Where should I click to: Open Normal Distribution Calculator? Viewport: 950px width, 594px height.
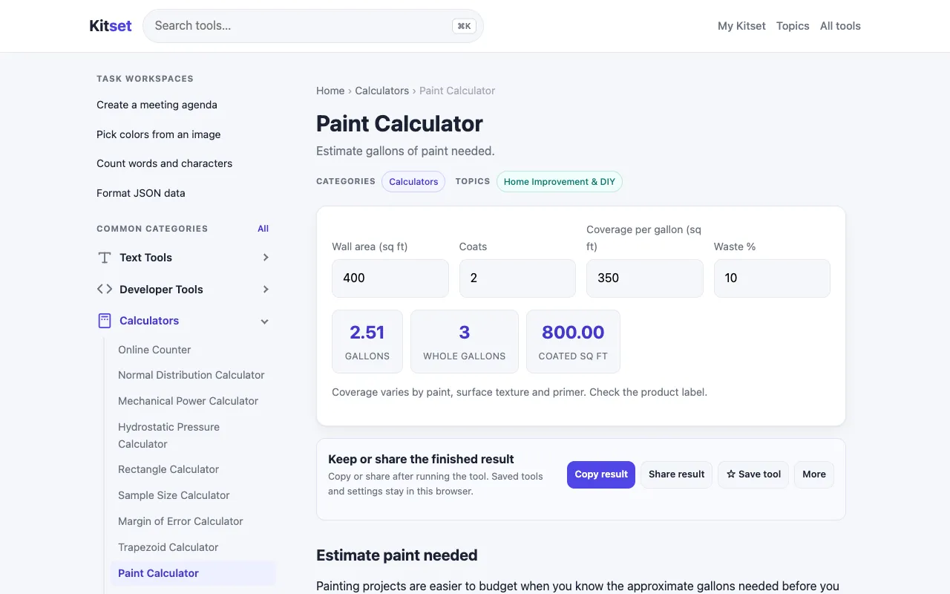(x=191, y=375)
